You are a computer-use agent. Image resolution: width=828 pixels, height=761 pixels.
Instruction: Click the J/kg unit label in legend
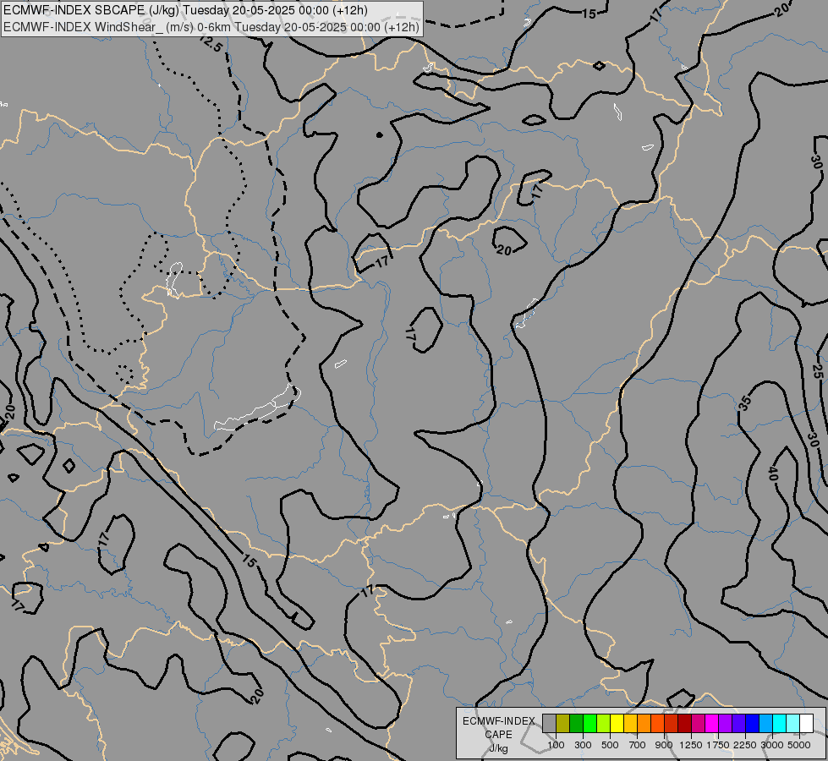[x=498, y=748]
